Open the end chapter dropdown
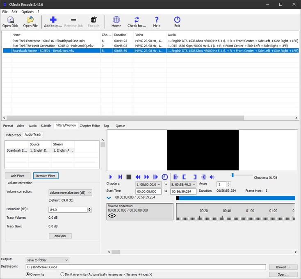The width and height of the screenshot is (301, 279). point(183,184)
